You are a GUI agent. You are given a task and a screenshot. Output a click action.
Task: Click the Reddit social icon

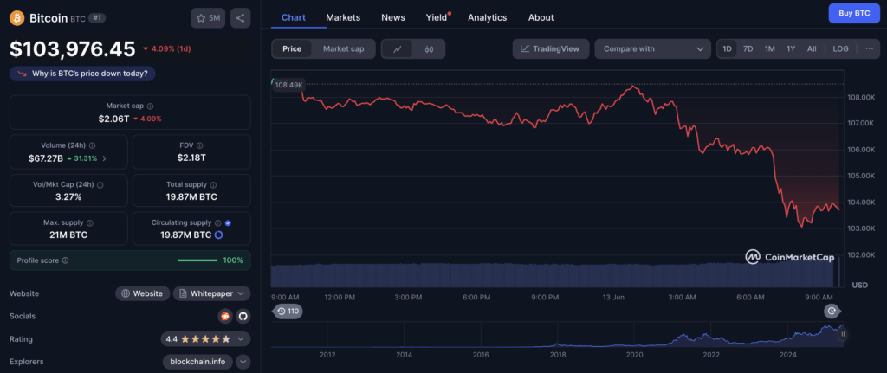(x=225, y=317)
